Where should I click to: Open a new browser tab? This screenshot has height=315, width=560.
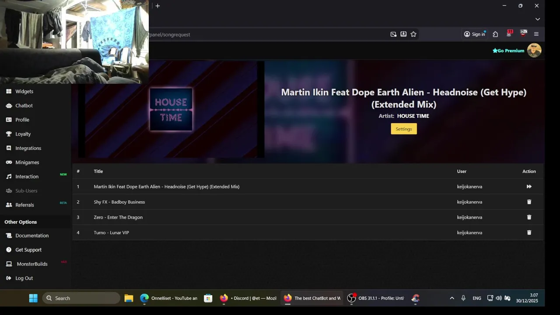157,6
